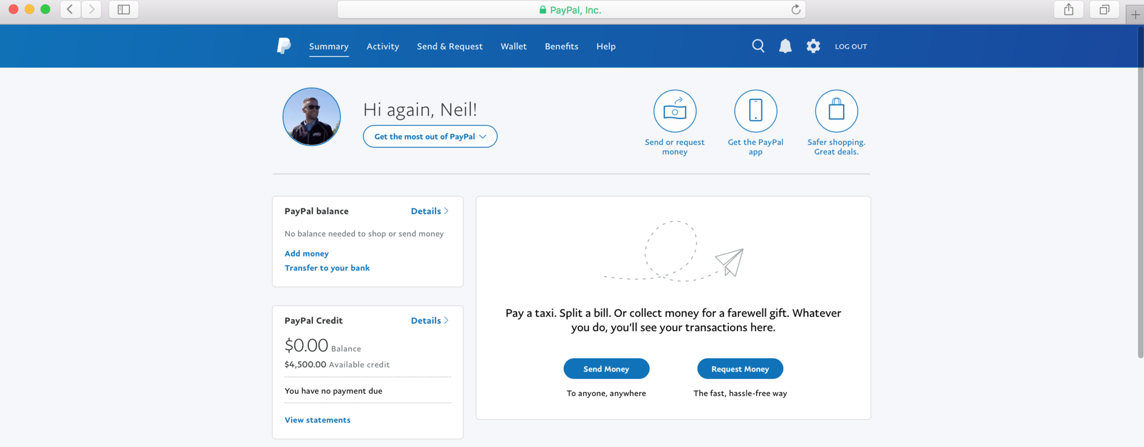Click 'No balance needed to shop' text

pyautogui.click(x=364, y=234)
